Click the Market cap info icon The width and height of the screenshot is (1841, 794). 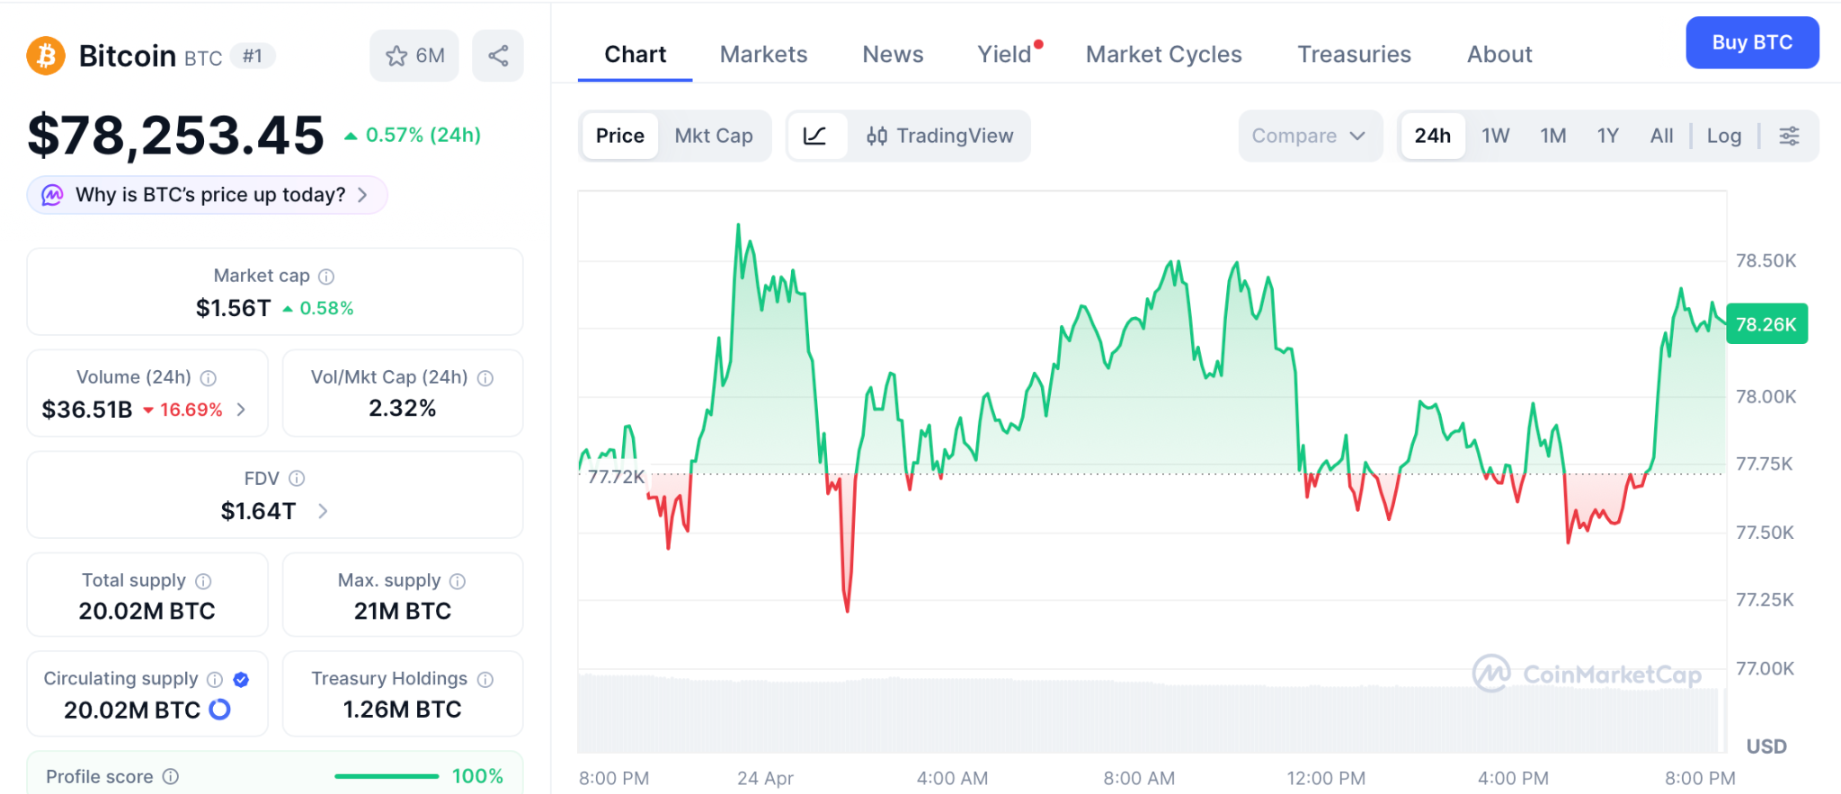tap(327, 277)
